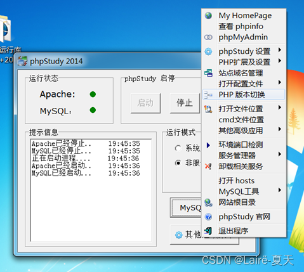Click the switch icon beside PHP 版本切换
Screen dimensions: 304x272
[x=208, y=94]
